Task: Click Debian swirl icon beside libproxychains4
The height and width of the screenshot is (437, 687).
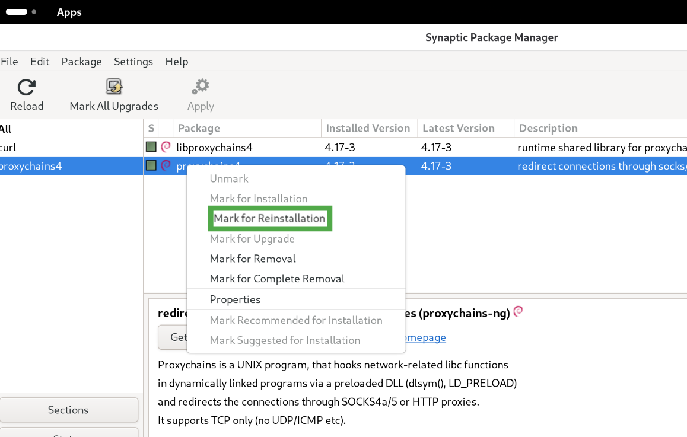Action: pyautogui.click(x=166, y=146)
